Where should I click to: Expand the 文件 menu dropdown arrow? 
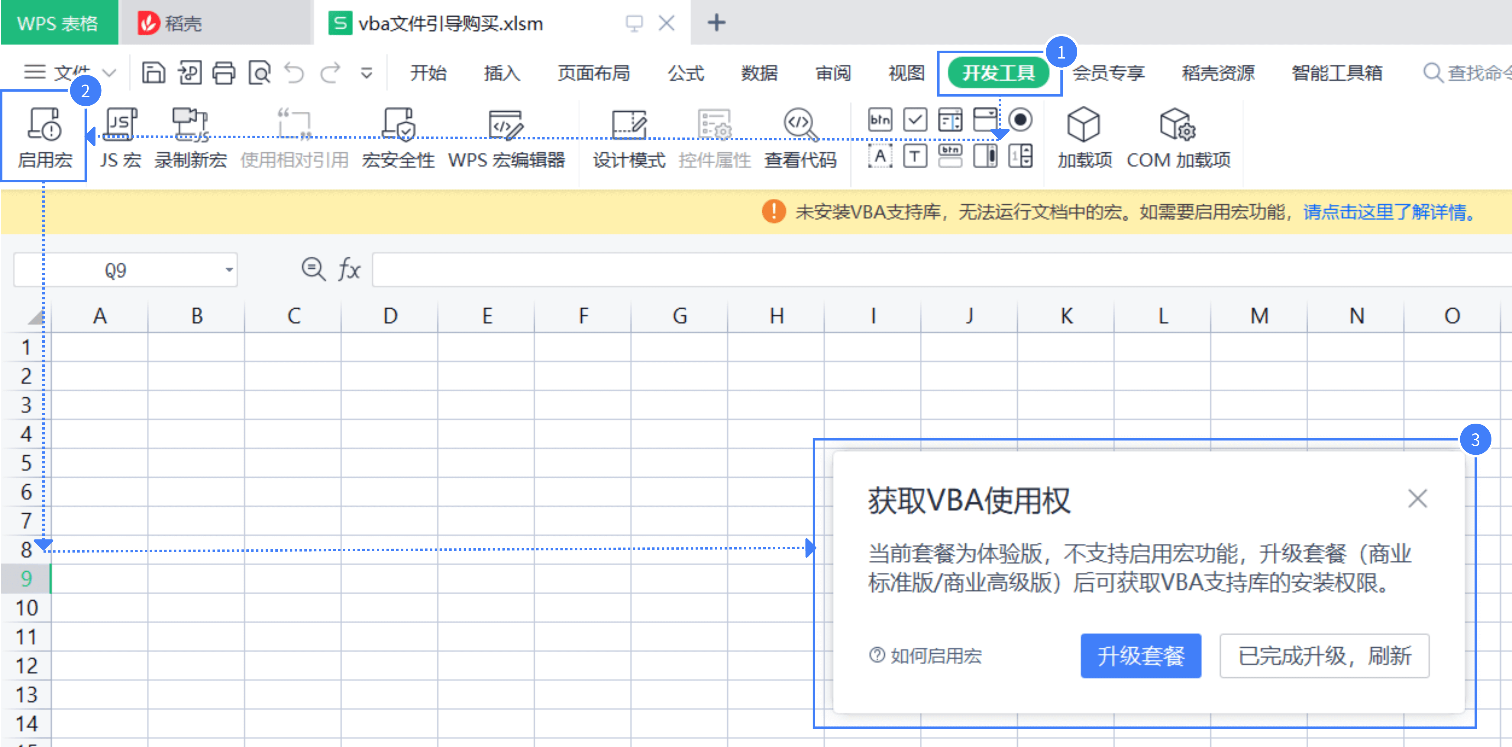click(x=109, y=73)
